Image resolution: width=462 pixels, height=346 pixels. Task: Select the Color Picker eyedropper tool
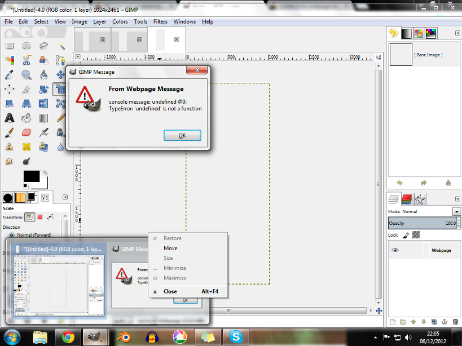pyautogui.click(x=10, y=75)
